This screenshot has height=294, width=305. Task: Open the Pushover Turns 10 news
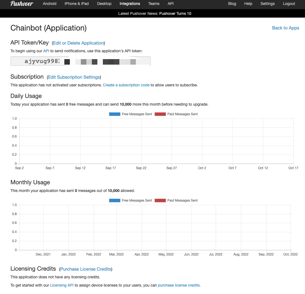(175, 13)
